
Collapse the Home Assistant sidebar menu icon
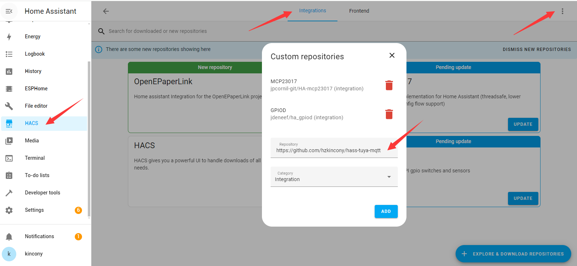point(9,11)
